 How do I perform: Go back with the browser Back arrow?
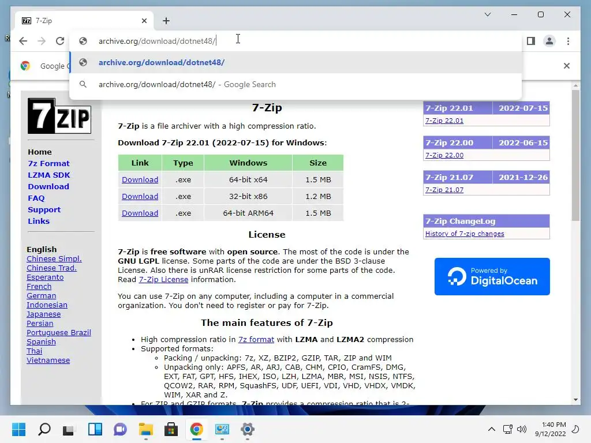tap(23, 41)
